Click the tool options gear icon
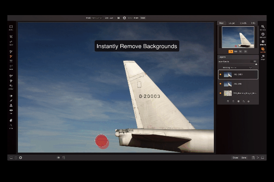274x182 pixels. click(124, 18)
